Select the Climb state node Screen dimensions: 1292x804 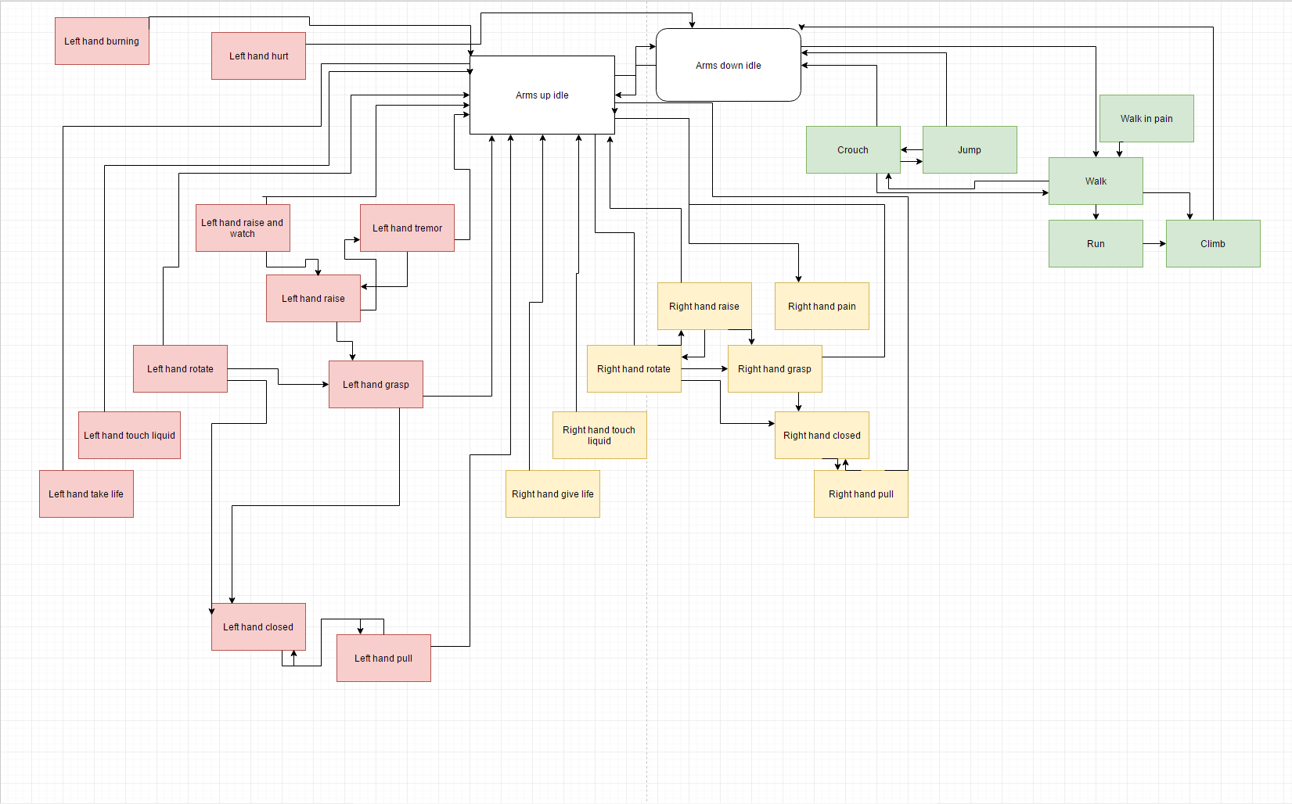[x=1213, y=243]
